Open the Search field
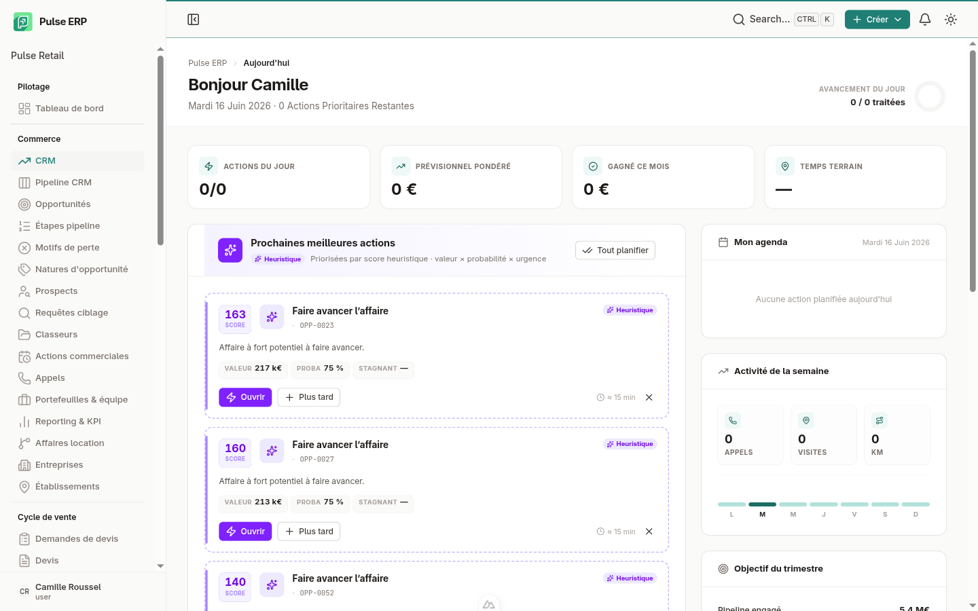Image resolution: width=978 pixels, height=611 pixels. (x=783, y=20)
